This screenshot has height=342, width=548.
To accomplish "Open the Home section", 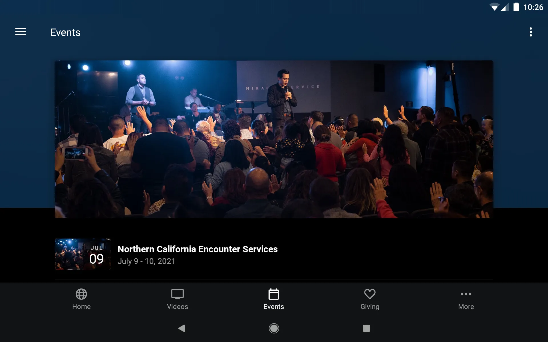I will tap(81, 299).
